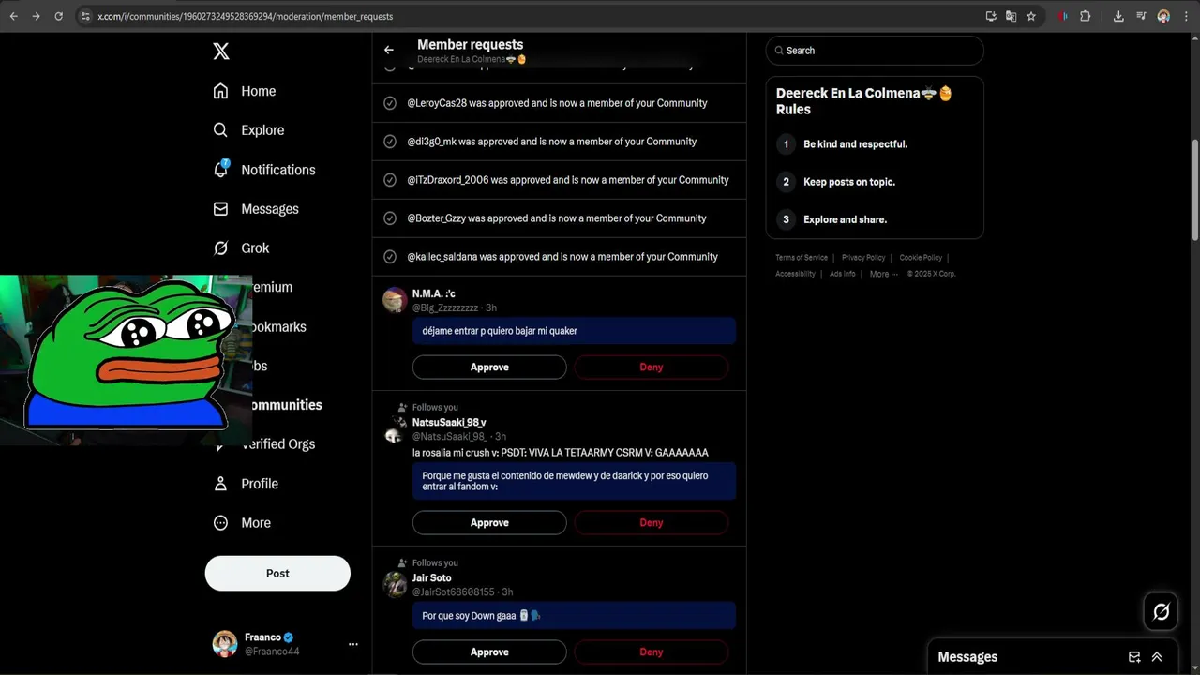Click the X logo icon
This screenshot has height=675, width=1200.
click(221, 52)
